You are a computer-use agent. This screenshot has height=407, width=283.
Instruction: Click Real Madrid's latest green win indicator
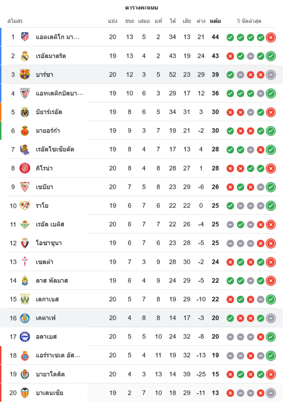pos(271,56)
